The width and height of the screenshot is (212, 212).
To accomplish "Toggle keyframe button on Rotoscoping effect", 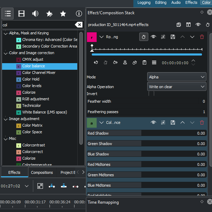I will coord(144,37).
